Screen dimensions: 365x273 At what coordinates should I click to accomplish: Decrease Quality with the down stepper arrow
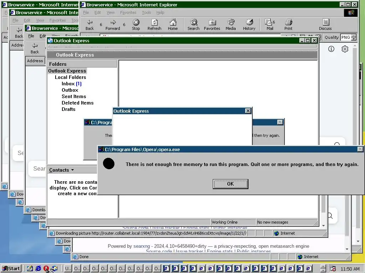point(354,39)
